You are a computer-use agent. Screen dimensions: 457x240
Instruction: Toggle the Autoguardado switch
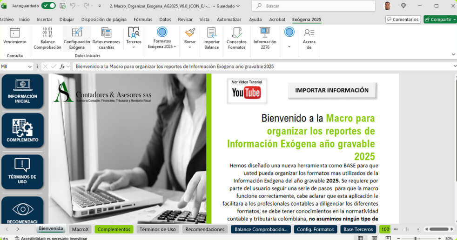pos(48,6)
